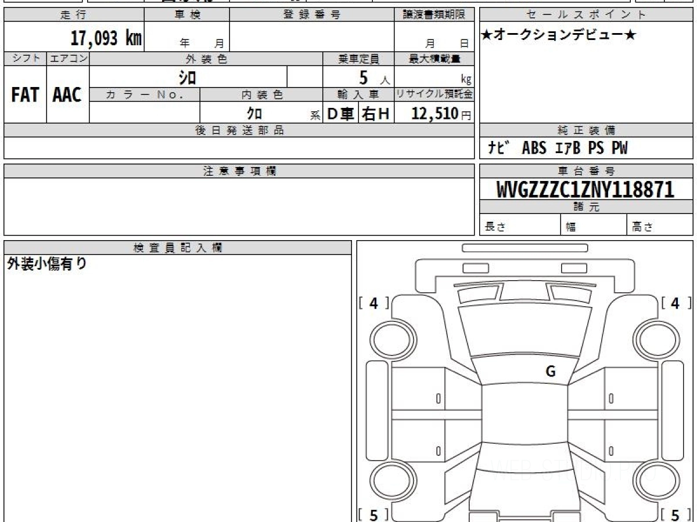Click the シロ exterior color value

point(187,77)
